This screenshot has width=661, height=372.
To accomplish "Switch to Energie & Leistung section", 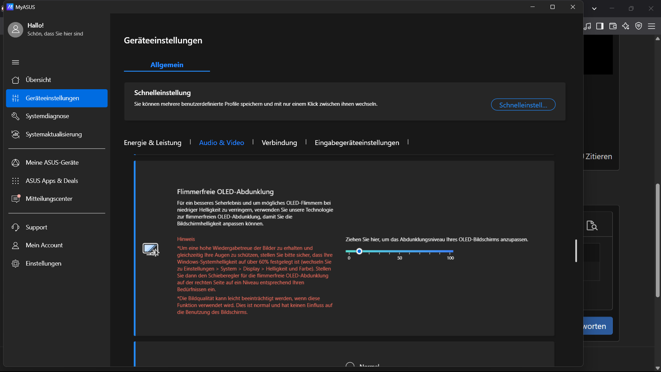I will click(153, 143).
